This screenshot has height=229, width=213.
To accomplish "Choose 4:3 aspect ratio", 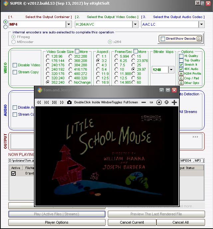I will (98, 65).
